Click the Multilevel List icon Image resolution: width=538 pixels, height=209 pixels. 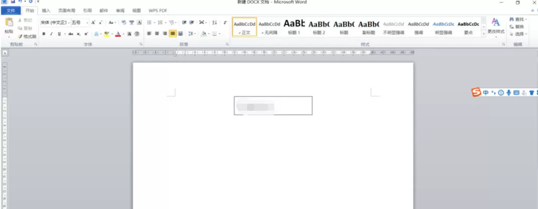171,23
